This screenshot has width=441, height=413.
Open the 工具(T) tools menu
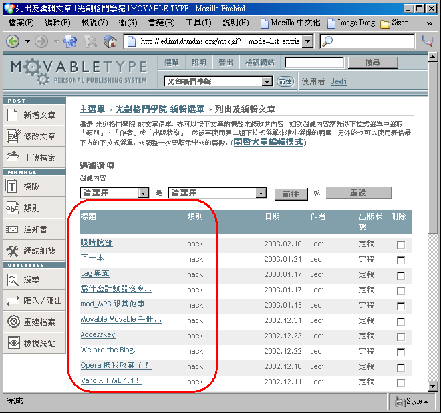[198, 23]
